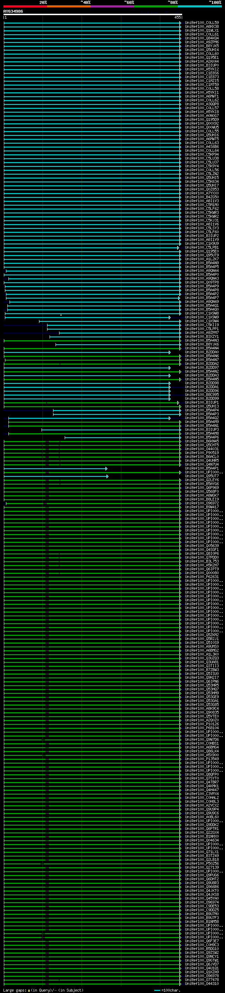Click the cyan ~100% identity legend segment

click(x=200, y=6)
